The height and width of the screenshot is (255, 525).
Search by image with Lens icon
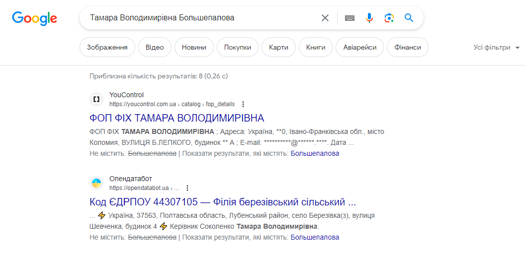click(389, 18)
